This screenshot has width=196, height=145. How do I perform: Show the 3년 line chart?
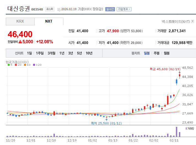click(x=71, y=53)
